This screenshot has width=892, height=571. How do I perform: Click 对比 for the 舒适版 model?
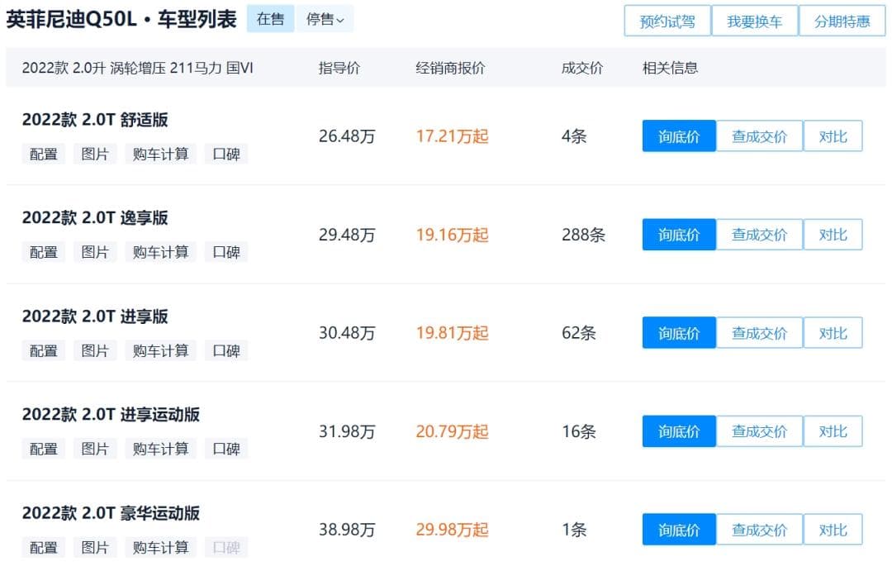point(833,136)
